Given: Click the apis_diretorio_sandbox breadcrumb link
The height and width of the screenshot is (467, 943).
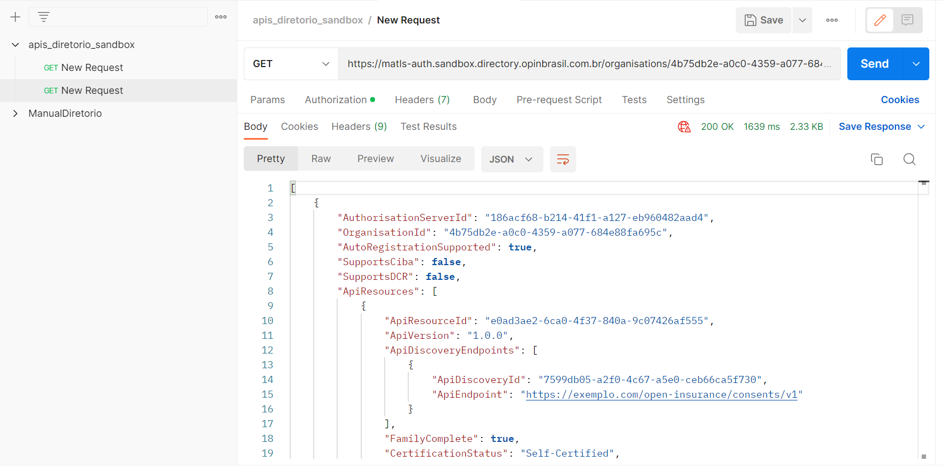Looking at the screenshot, I should coord(308,20).
